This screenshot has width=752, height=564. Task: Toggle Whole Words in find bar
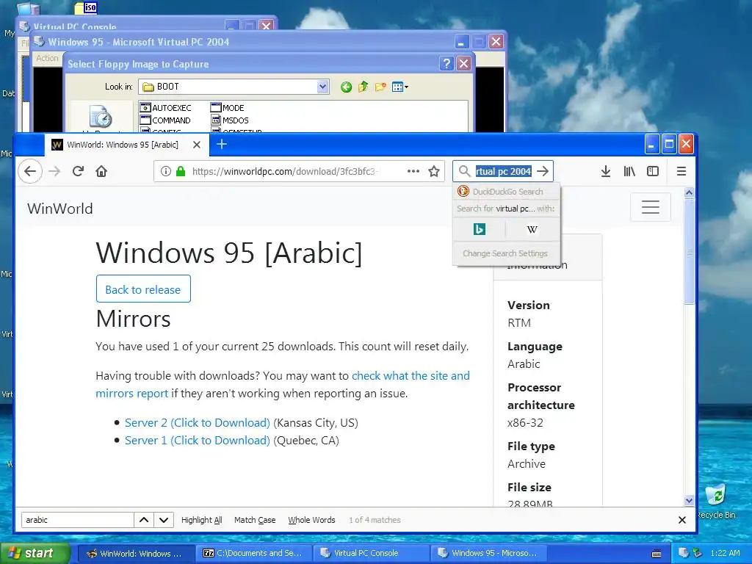click(x=311, y=520)
